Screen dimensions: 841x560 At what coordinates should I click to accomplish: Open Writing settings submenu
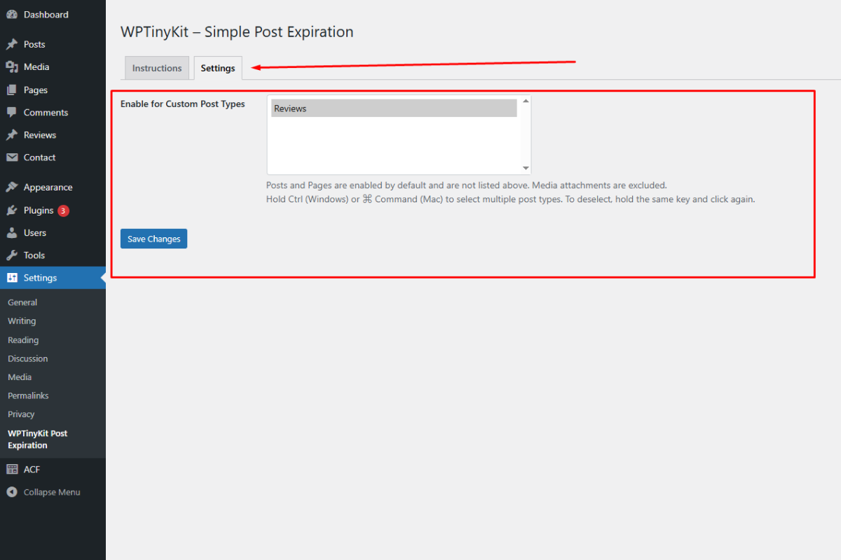click(x=22, y=321)
